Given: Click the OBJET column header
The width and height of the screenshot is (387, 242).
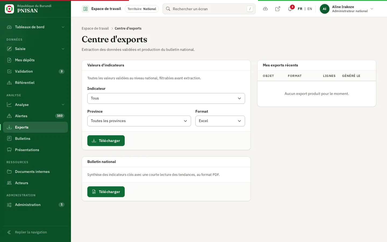Looking at the screenshot, I should pyautogui.click(x=268, y=76).
